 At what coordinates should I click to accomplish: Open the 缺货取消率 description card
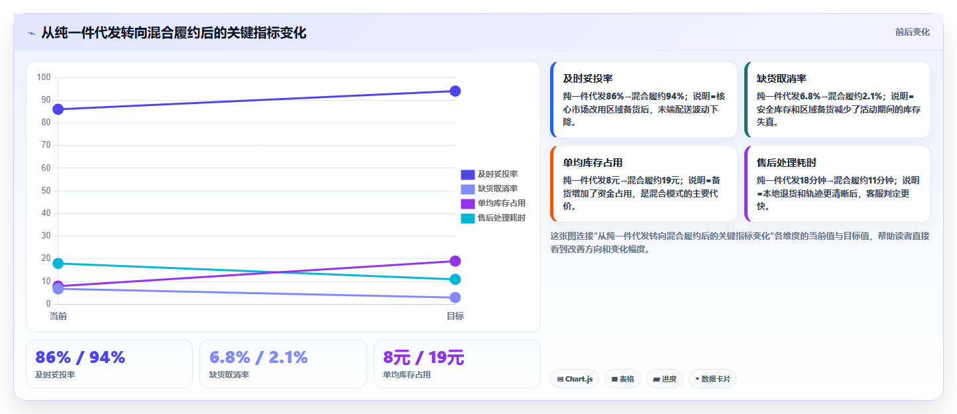(837, 99)
